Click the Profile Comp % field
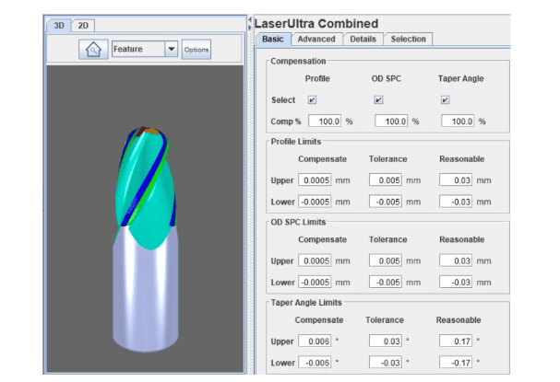Viewport: 560px width, 382px height. pyautogui.click(x=326, y=122)
